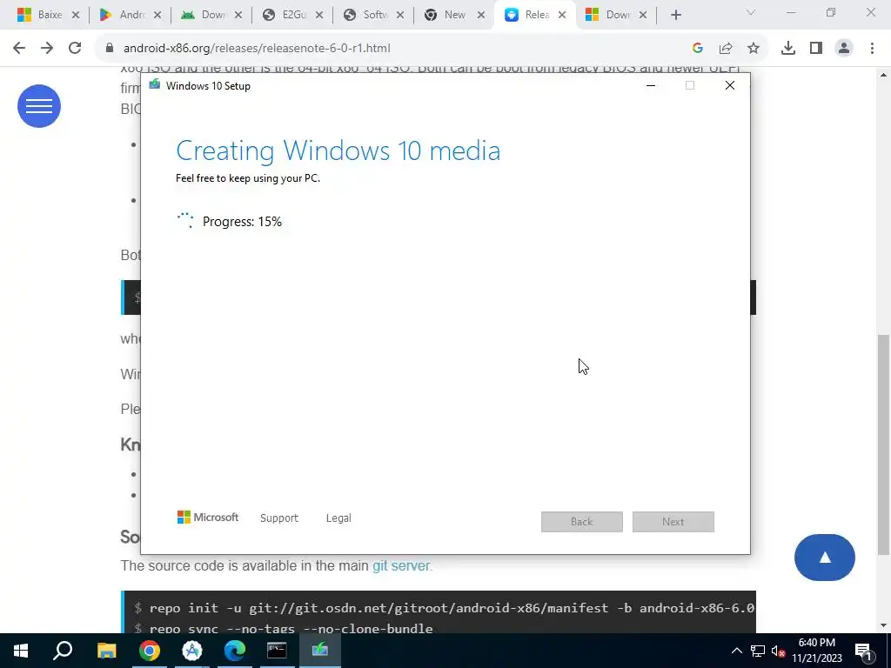Click the scroll-to-top round button
The width and height of the screenshot is (891, 668).
click(x=825, y=558)
